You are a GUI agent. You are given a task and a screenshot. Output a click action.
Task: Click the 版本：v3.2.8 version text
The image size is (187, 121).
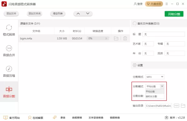(177, 118)
